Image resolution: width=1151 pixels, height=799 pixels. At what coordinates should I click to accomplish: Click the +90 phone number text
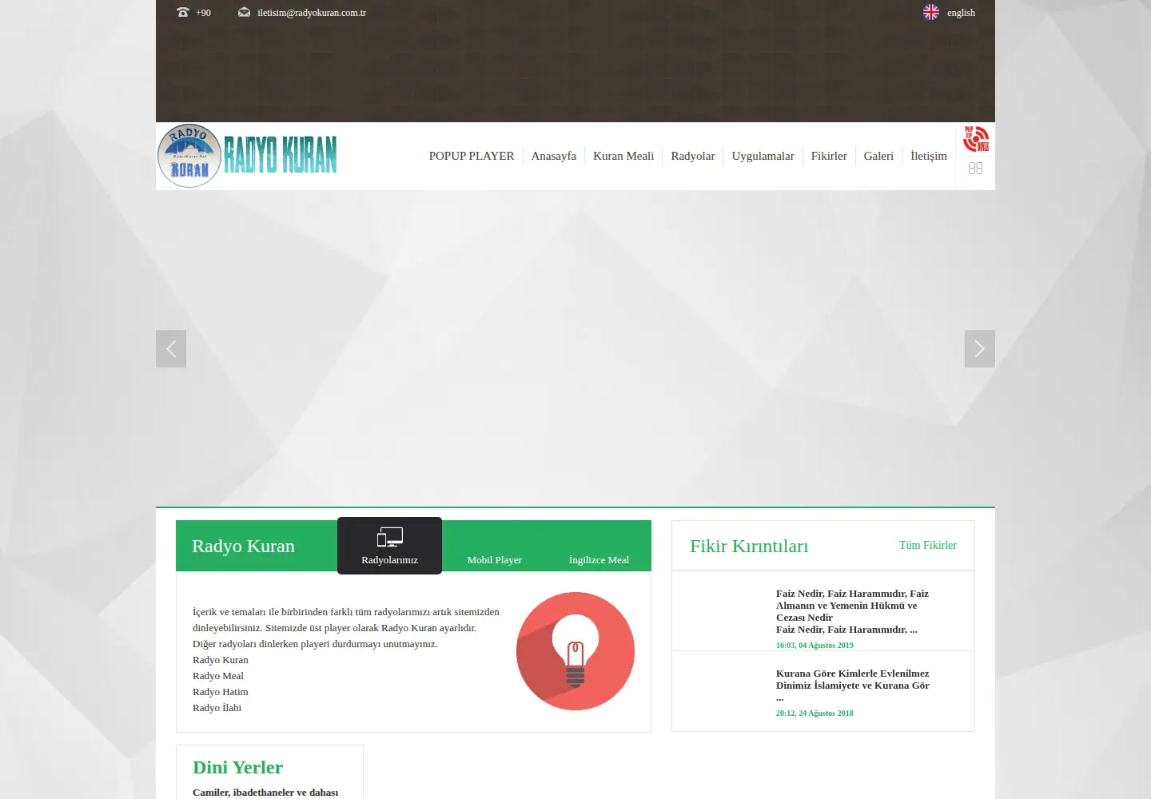pyautogui.click(x=203, y=13)
